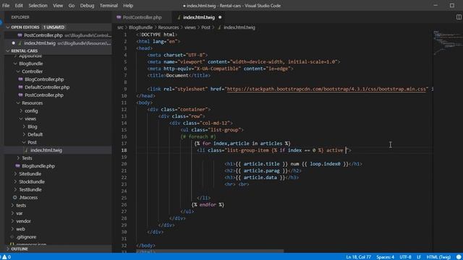Open PostController.php in the Controller folder
463x260 pixels.
coord(44,95)
